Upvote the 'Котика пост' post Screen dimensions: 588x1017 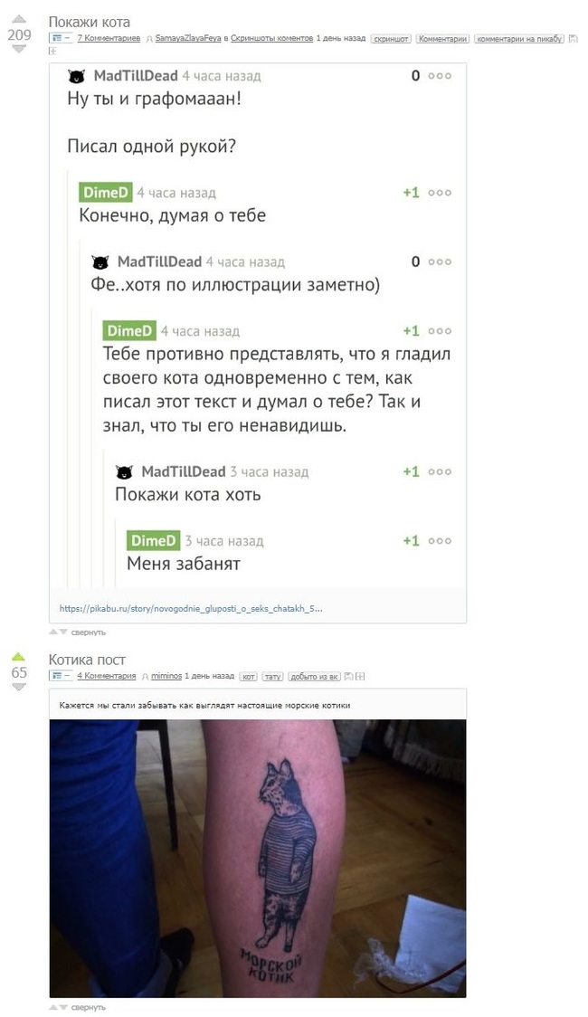pos(19,656)
